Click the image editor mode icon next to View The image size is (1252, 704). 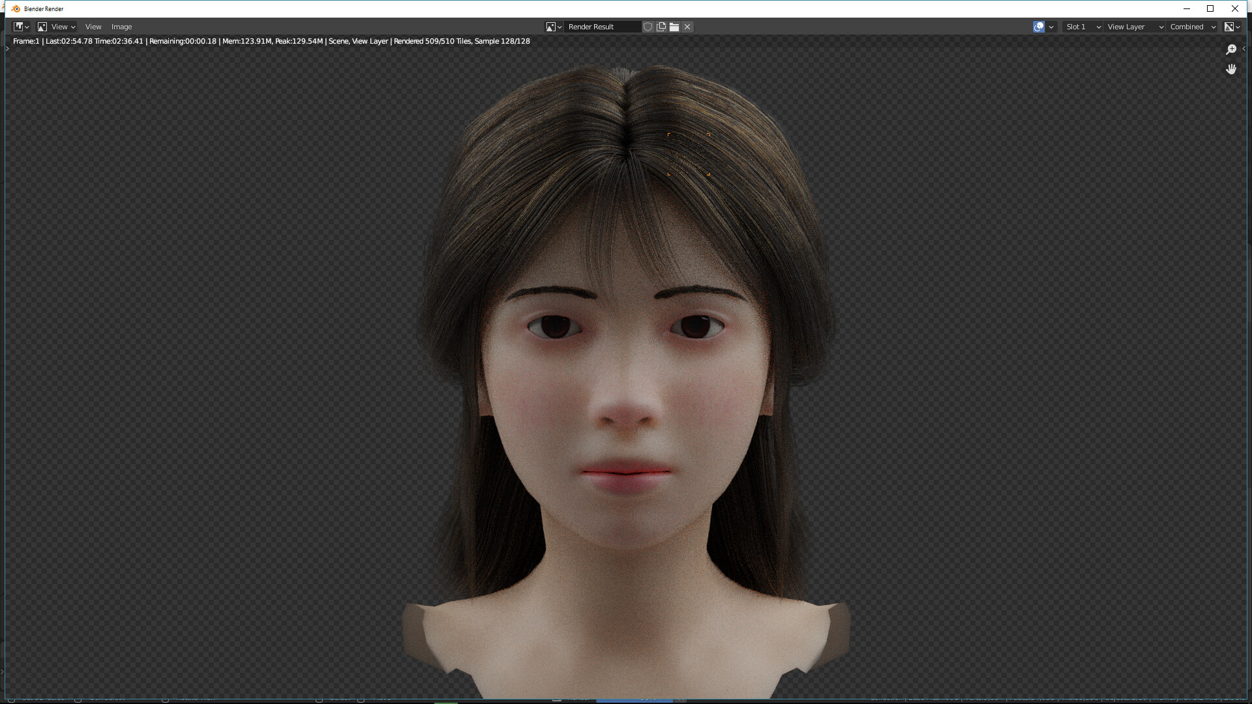pos(41,27)
